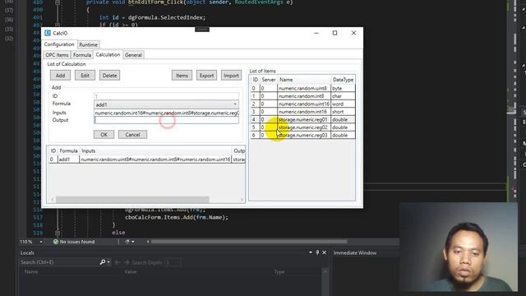Open the 110 % zoom dropdown in Visual Studio
This screenshot has height=296, width=526.
click(41, 242)
